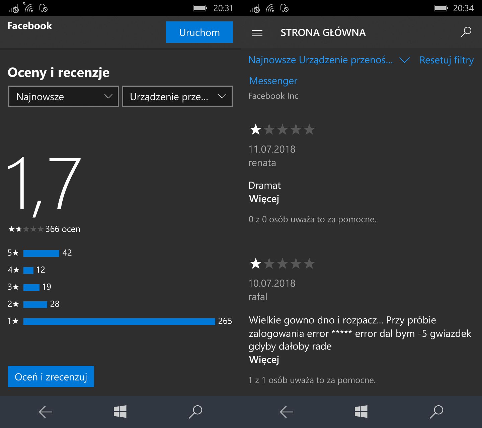Tap "0 z 0 osób uważa to za pomocne."
Image resolution: width=482 pixels, height=428 pixels.
coord(312,219)
